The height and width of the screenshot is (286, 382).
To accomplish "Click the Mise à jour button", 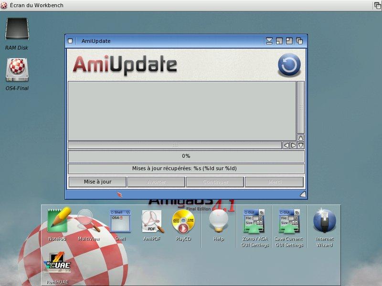I will pyautogui.click(x=98, y=182).
